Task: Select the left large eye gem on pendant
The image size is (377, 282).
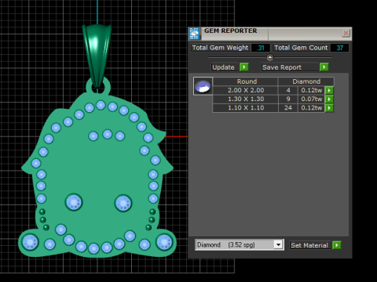Action: click(74, 202)
